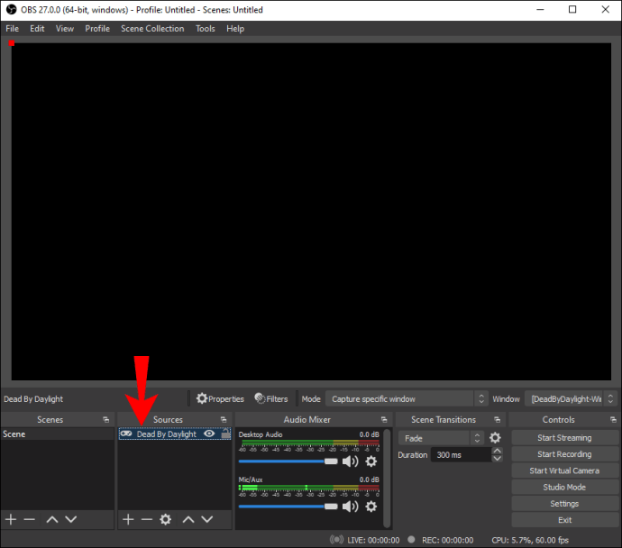The width and height of the screenshot is (622, 548).
Task: Open Properties gear for the selected source
Action: pyautogui.click(x=220, y=398)
